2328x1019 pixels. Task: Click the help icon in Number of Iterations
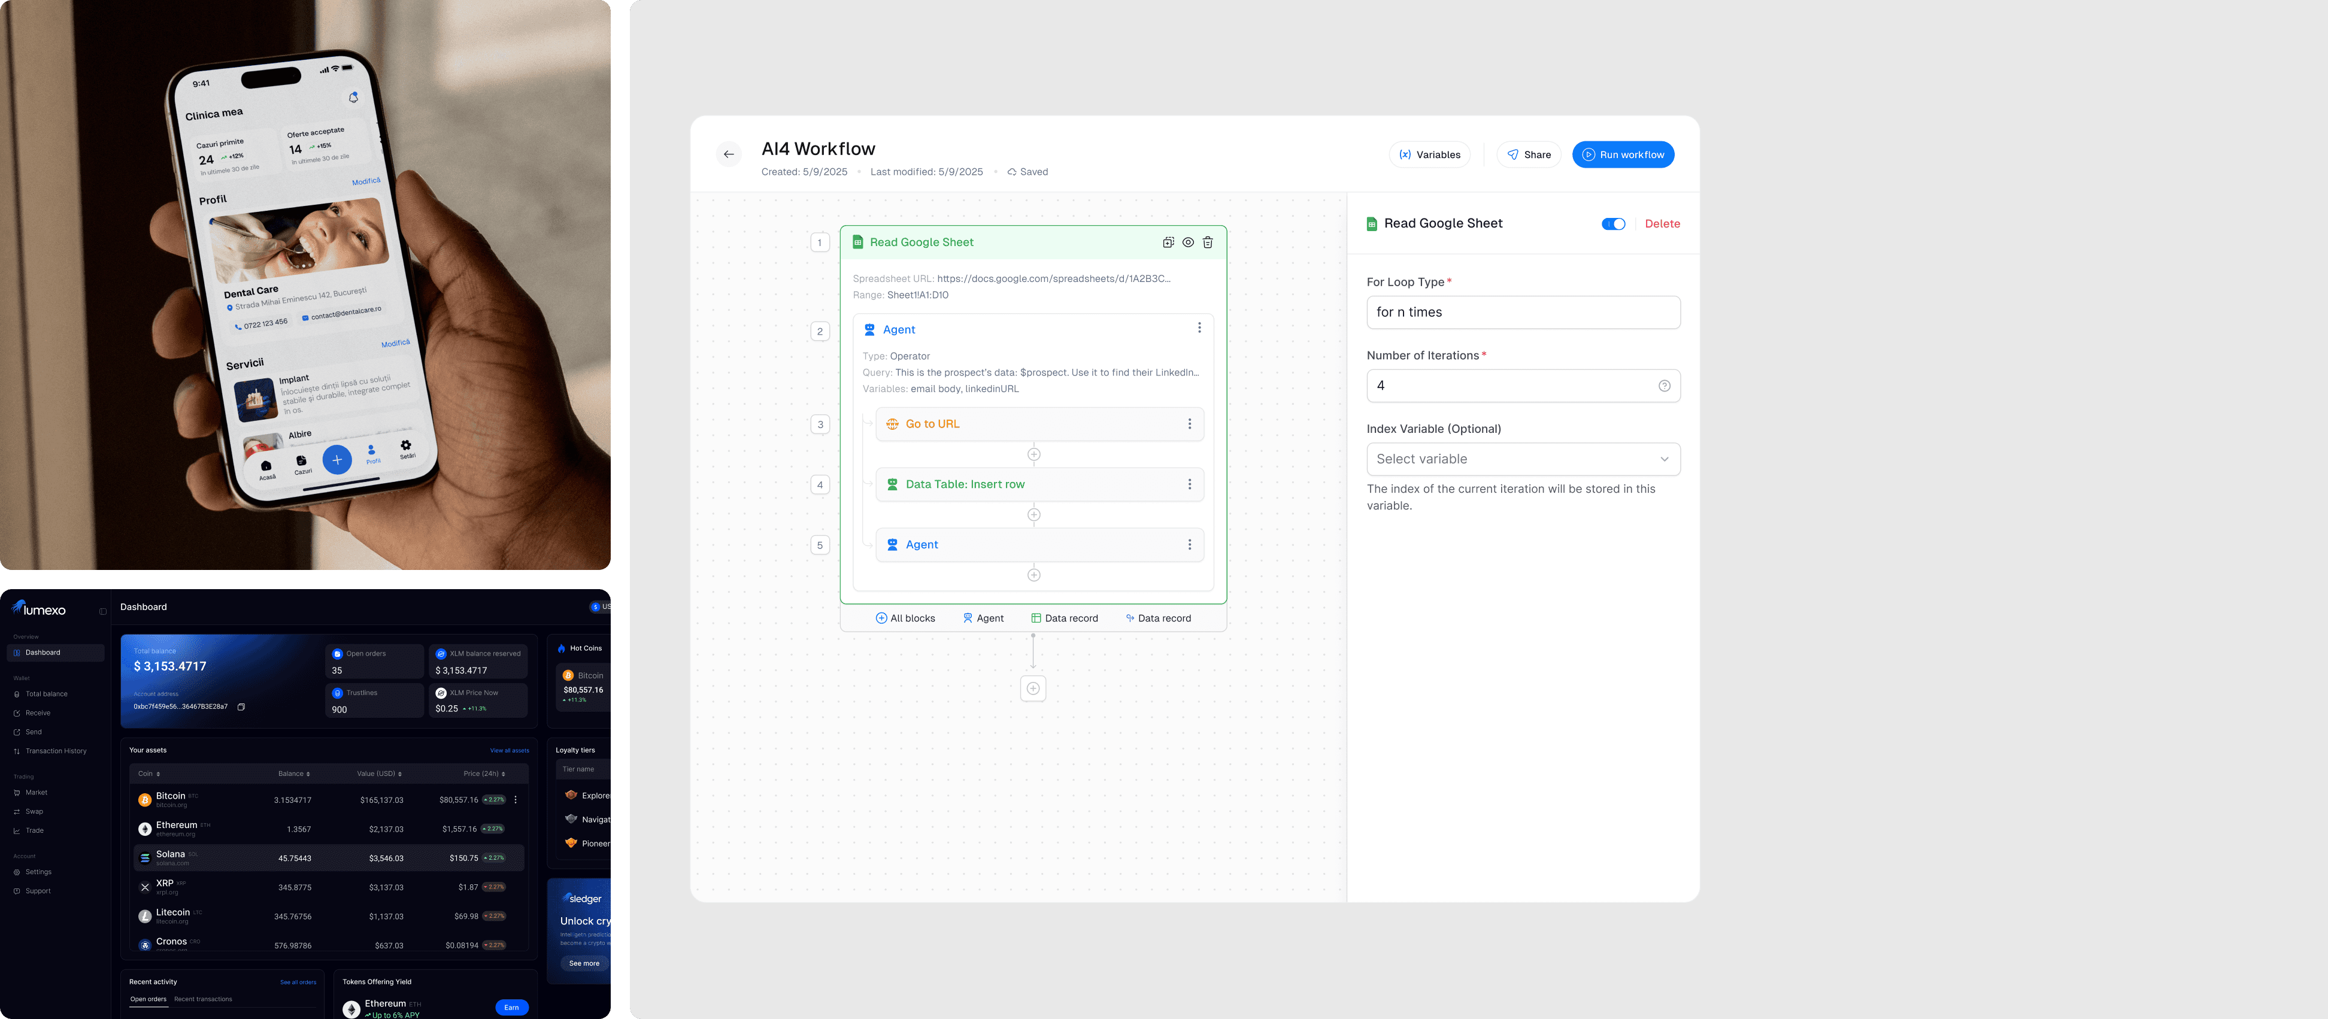[1664, 386]
